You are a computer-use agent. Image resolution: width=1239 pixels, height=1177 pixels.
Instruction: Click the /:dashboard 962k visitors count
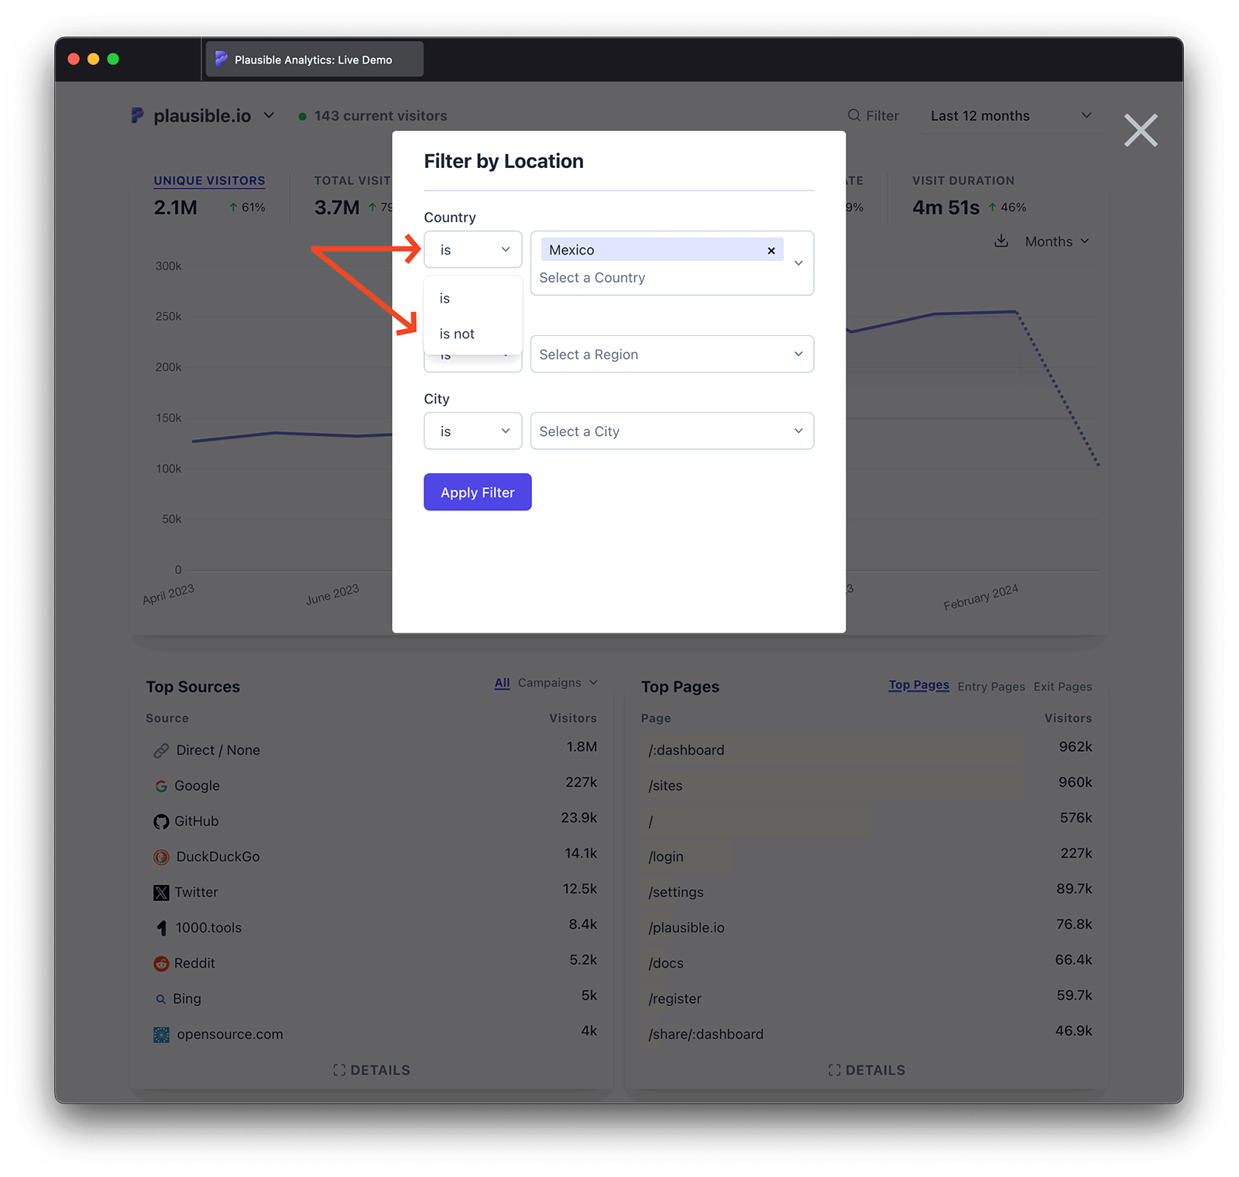pos(1076,746)
